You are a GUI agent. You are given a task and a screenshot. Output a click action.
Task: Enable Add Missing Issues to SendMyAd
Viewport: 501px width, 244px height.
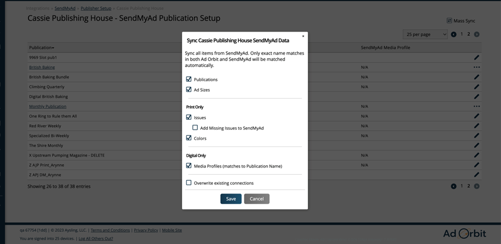(195, 128)
